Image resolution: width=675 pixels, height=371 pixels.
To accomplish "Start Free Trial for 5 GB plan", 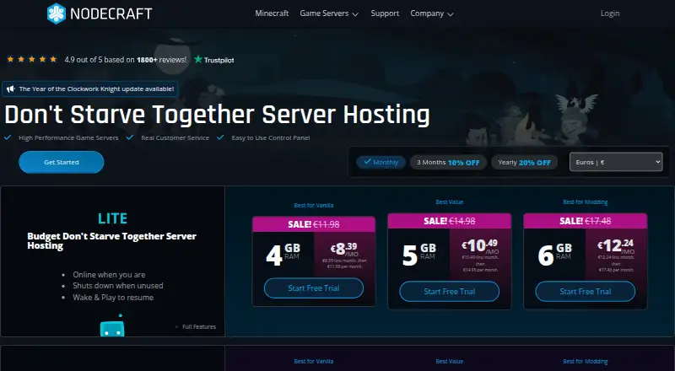I will pyautogui.click(x=450, y=292).
